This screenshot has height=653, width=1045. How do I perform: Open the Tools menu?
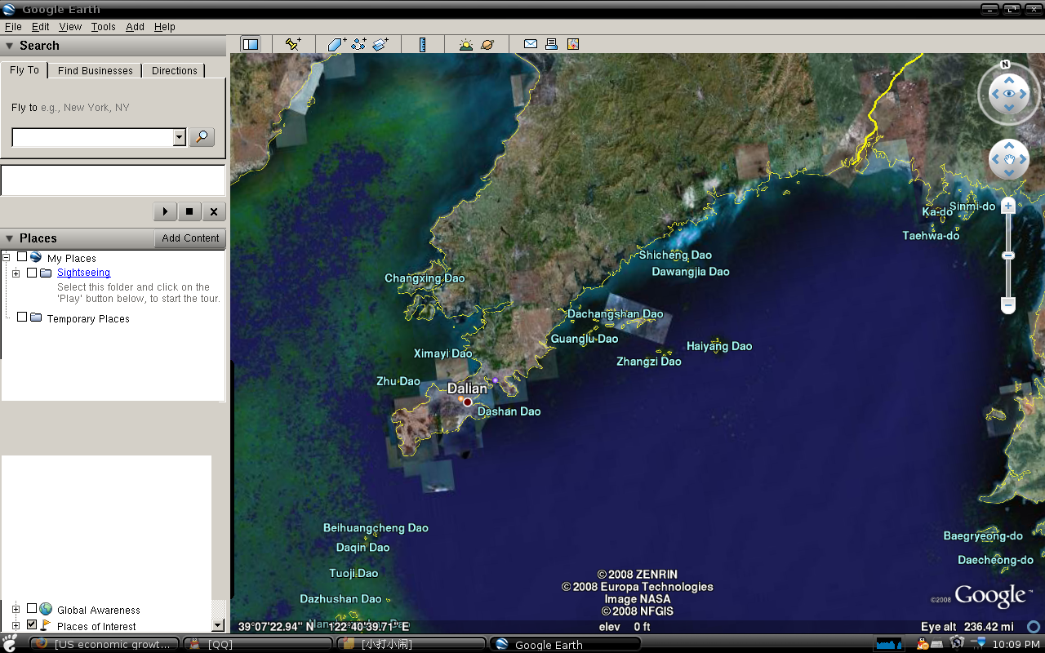coord(104,27)
